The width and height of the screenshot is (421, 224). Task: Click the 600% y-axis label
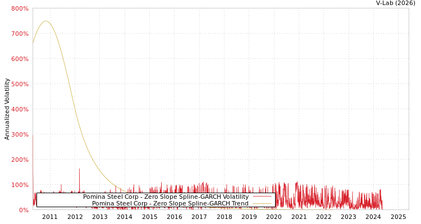click(20, 59)
